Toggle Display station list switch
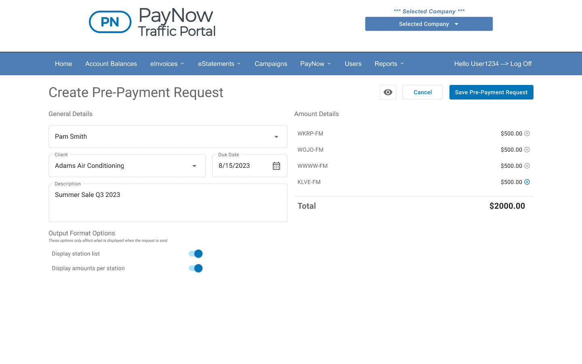The image size is (582, 364). point(196,254)
